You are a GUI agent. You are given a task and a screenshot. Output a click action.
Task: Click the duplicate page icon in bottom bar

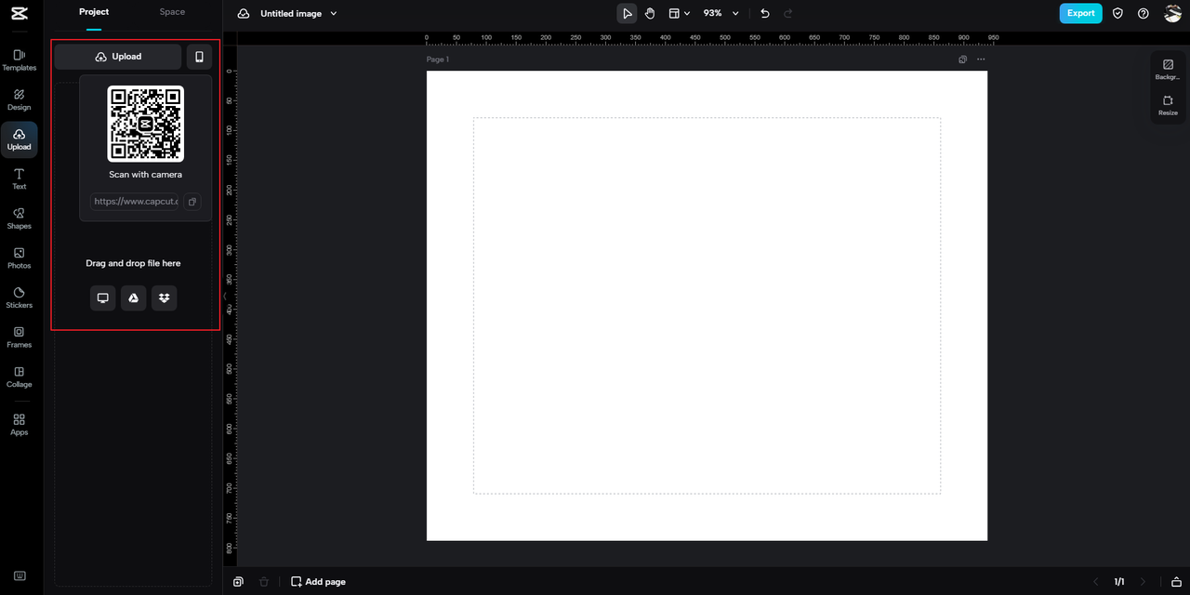coord(239,582)
